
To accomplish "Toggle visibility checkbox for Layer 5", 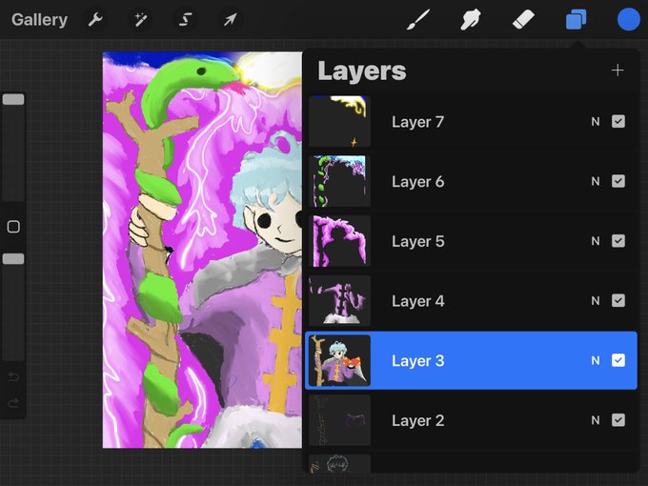I will [x=618, y=241].
